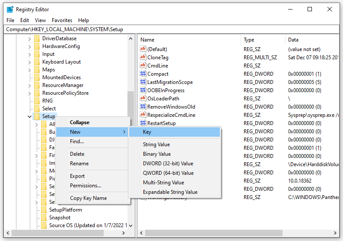The height and width of the screenshot is (241, 343).
Task: Select Delete from context menu
Action: [x=92, y=154]
